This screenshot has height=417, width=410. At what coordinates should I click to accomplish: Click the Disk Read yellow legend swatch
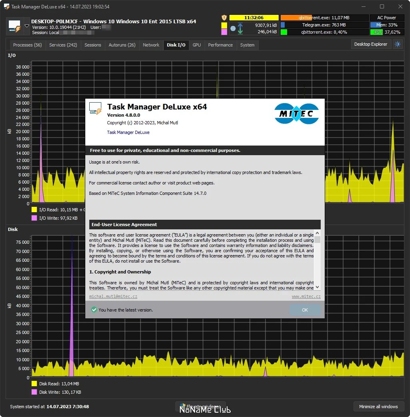pos(34,383)
